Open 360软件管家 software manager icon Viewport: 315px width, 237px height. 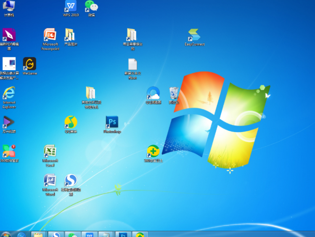pyautogui.click(x=9, y=154)
